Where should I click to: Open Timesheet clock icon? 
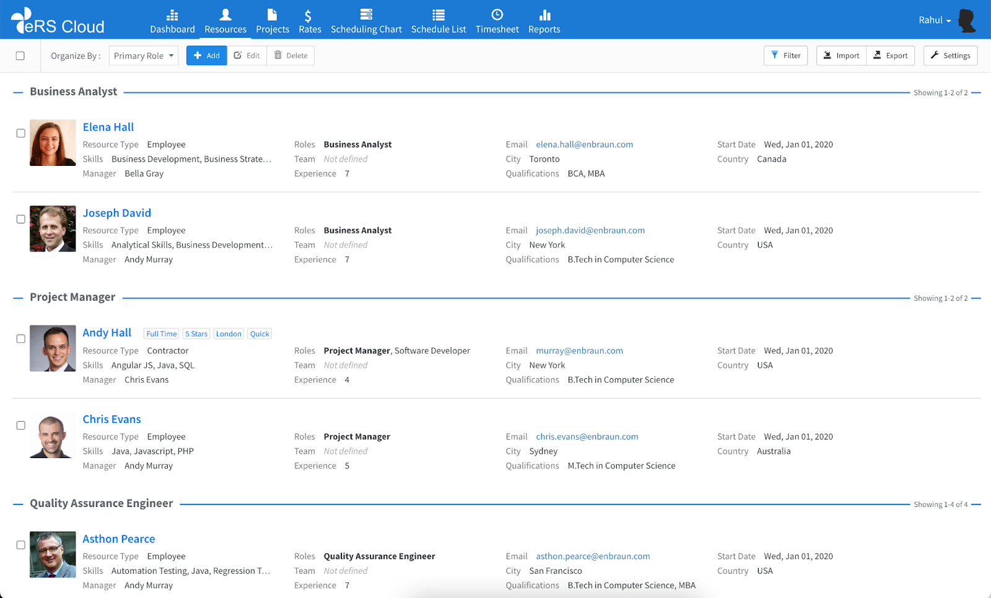click(497, 15)
